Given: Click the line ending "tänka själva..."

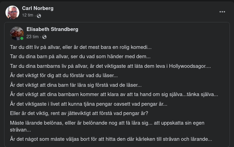Looking at the screenshot, I should click(x=114, y=94).
